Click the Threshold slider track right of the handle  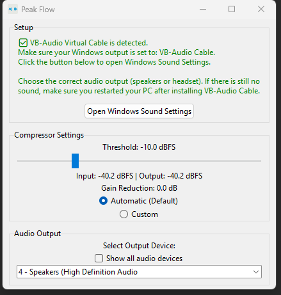[170, 161]
